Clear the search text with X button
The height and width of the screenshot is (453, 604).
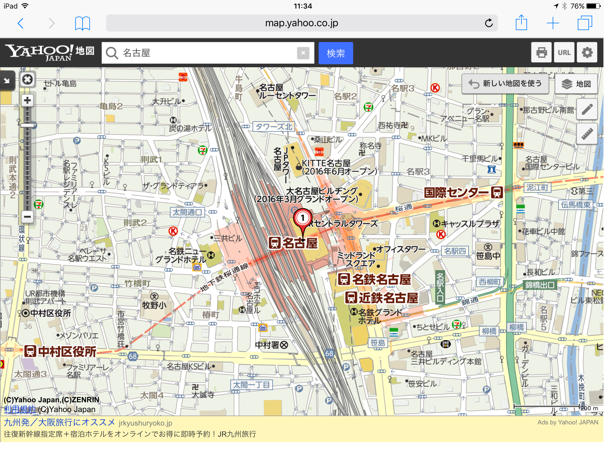(303, 53)
